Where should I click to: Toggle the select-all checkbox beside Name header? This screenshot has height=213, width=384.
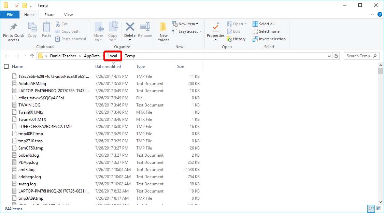[x=6, y=66]
